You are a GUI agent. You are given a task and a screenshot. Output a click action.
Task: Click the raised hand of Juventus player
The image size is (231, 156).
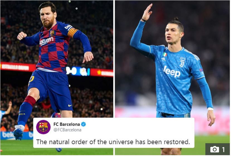pyautogui.click(x=147, y=12)
